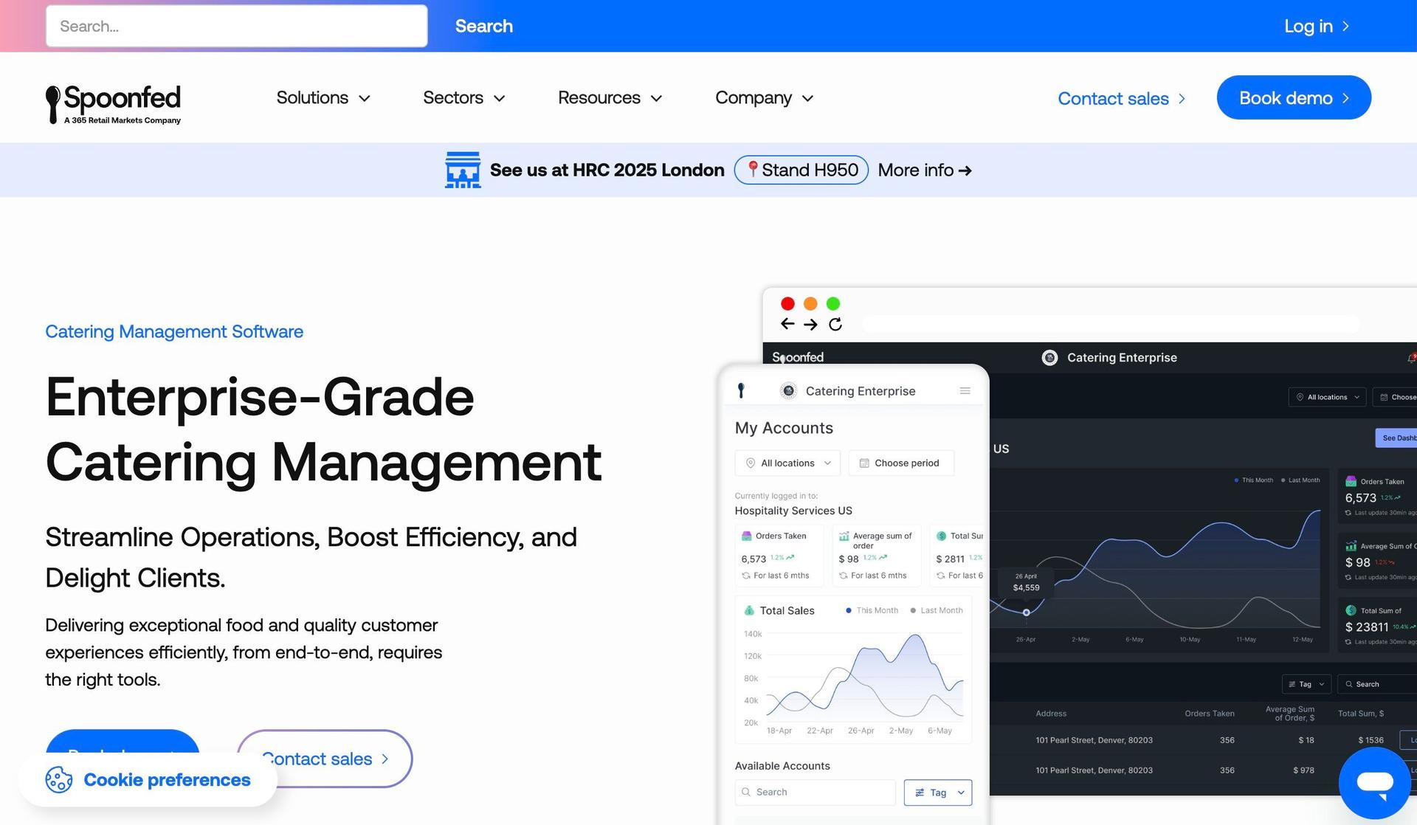Click the Orders Taken icon in dark dashboard
Screen dimensions: 1417x825
pos(1351,481)
